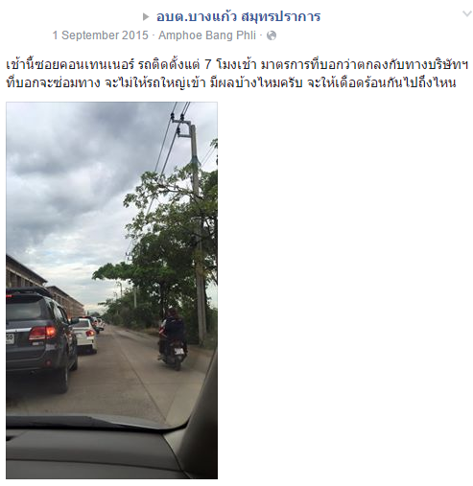Click the motorcycle rider in the photo
This screenshot has height=486, width=473.
[x=173, y=338]
